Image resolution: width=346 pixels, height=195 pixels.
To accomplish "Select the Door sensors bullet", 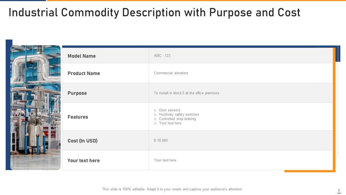I will tap(170, 110).
